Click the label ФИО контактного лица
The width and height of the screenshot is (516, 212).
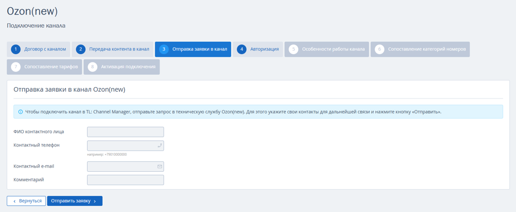coord(39,132)
